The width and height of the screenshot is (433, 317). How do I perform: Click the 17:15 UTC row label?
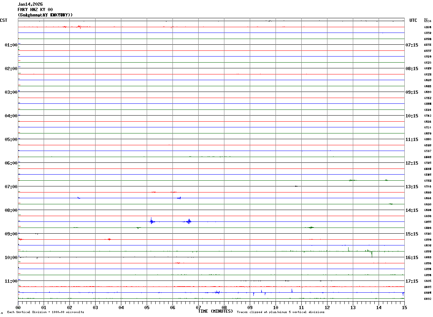coord(412,281)
